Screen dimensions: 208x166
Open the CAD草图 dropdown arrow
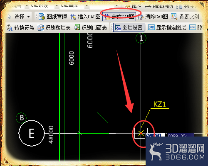point(87,6)
